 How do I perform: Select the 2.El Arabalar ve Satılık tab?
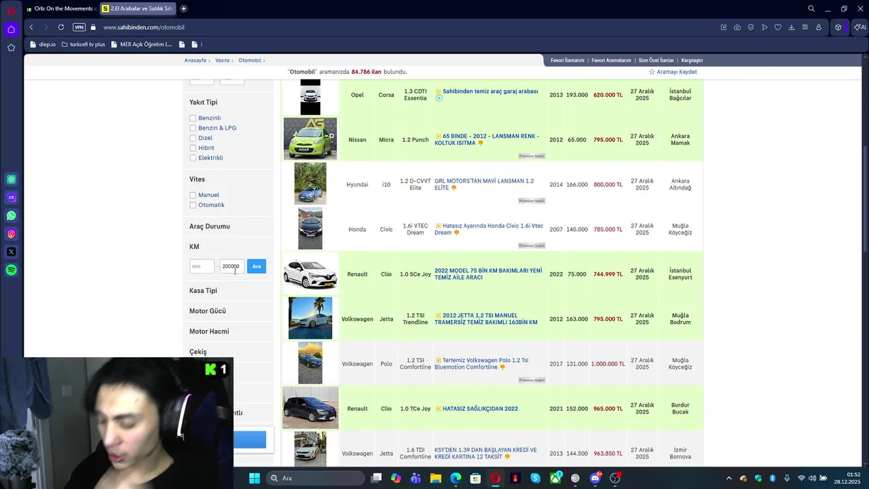[138, 9]
